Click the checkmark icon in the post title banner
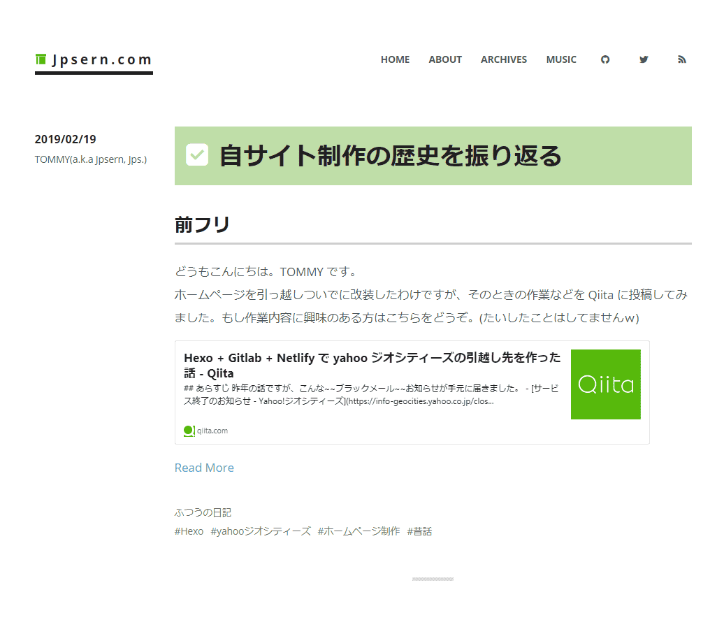The image size is (724, 620). pyautogui.click(x=196, y=155)
